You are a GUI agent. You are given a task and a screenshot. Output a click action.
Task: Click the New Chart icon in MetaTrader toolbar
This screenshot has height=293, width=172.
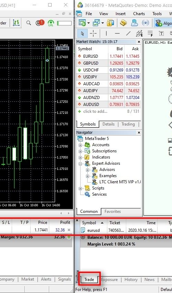tap(82, 23)
